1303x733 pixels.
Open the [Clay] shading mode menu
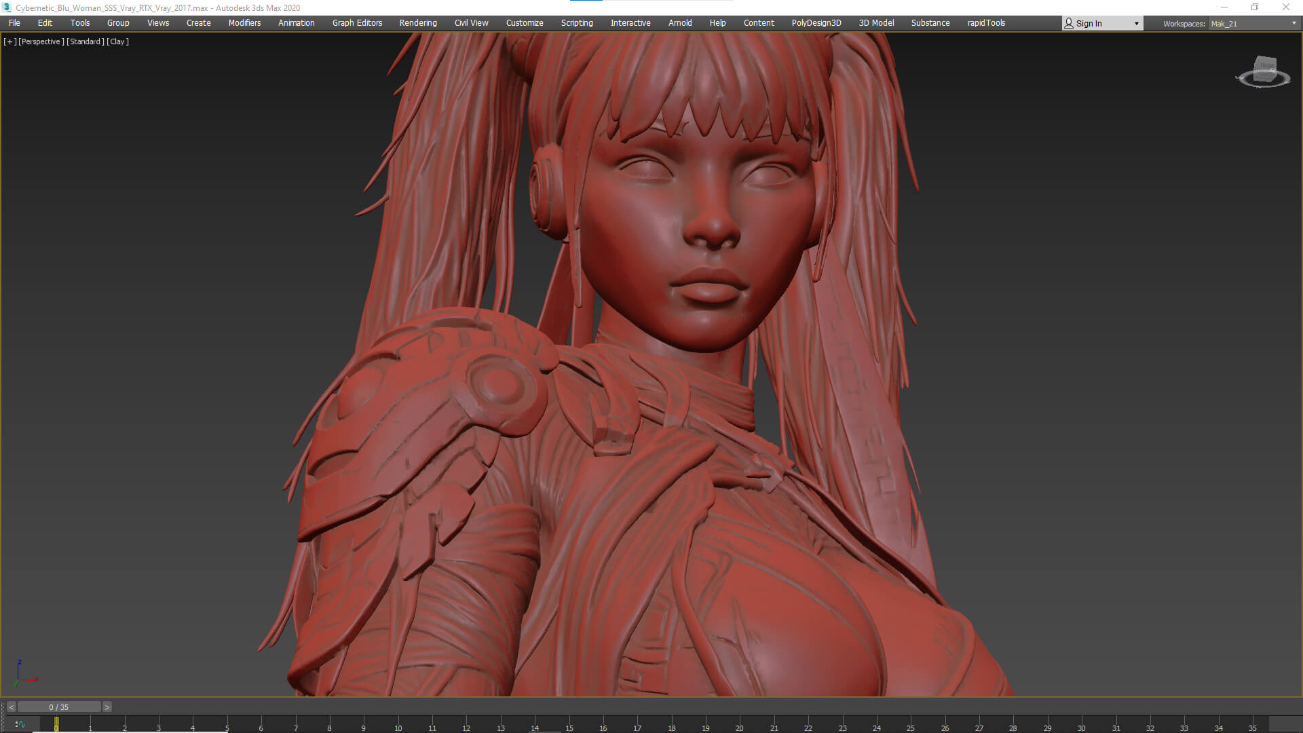[x=118, y=41]
